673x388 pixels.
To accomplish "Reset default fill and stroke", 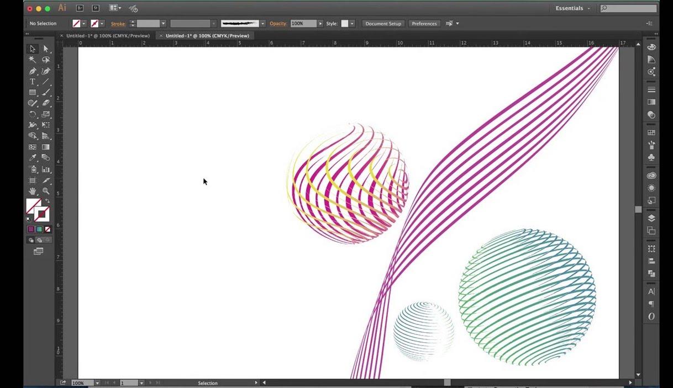I will (28, 219).
